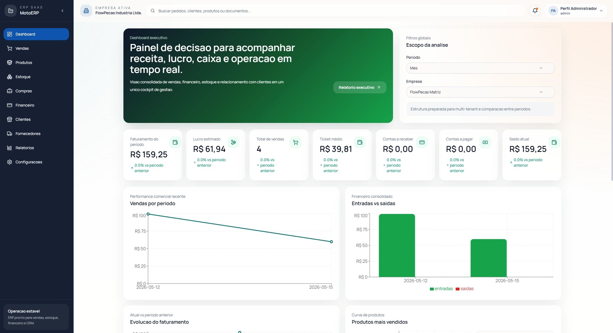The height and width of the screenshot is (333, 613).
Task: Click the first data point on Vendas por periodo
Action: pos(148,214)
